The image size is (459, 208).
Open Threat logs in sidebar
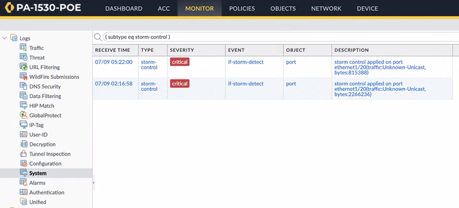click(37, 57)
